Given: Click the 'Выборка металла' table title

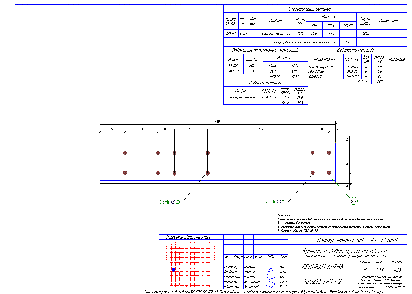Looking at the screenshot, I should coord(265,83).
